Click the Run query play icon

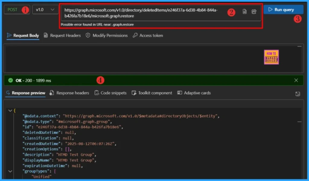pos(270,9)
